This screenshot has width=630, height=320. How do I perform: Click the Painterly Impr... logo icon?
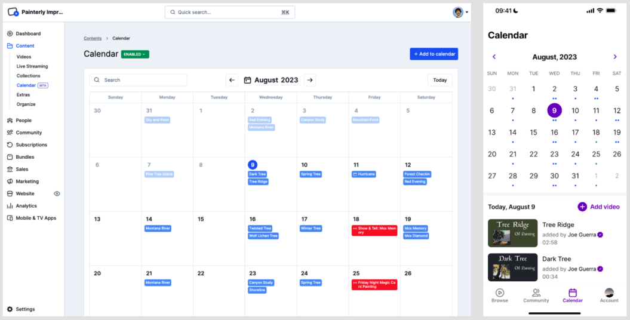tap(13, 12)
